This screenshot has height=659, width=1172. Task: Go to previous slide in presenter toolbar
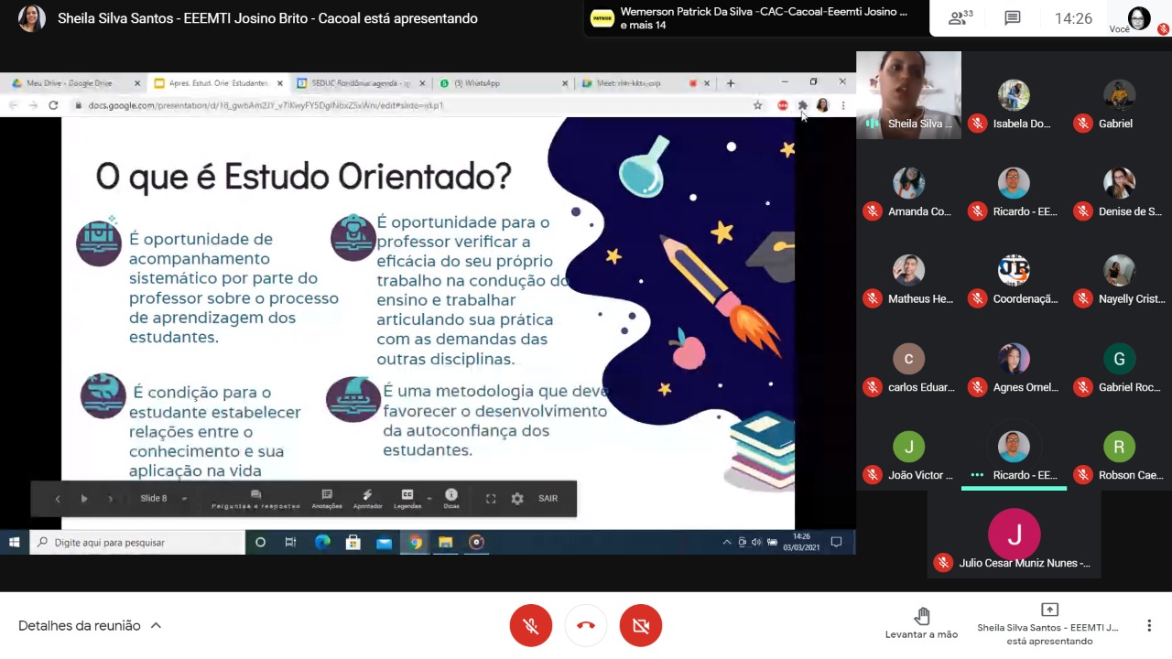click(x=58, y=499)
